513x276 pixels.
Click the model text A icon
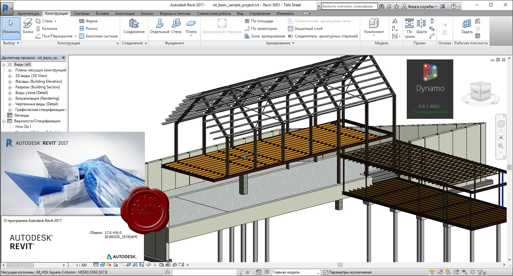point(395,21)
